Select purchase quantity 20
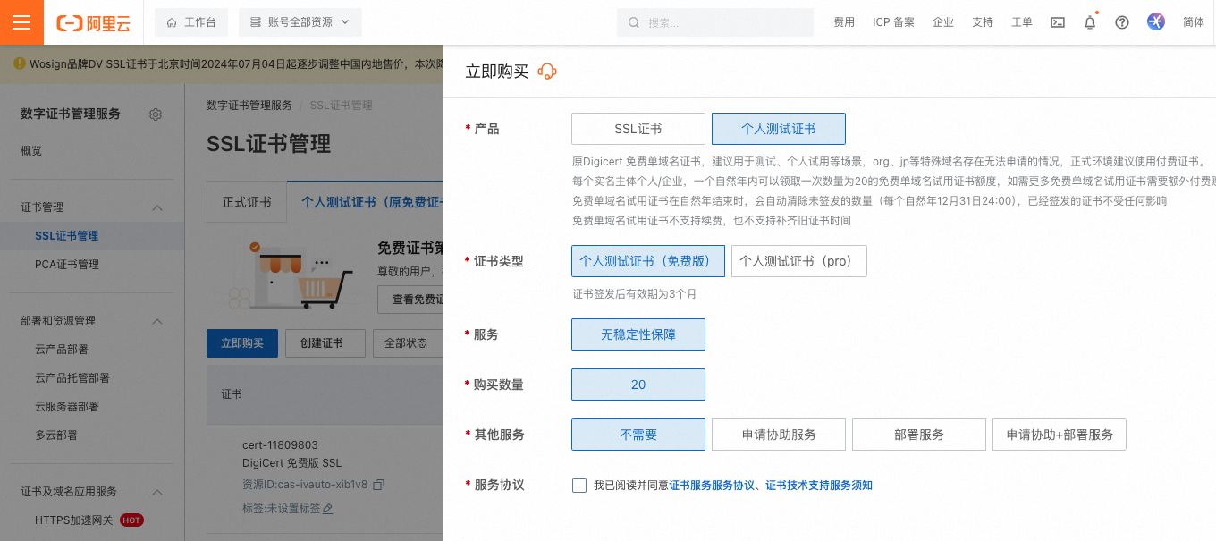The height and width of the screenshot is (541, 1216). pos(638,385)
